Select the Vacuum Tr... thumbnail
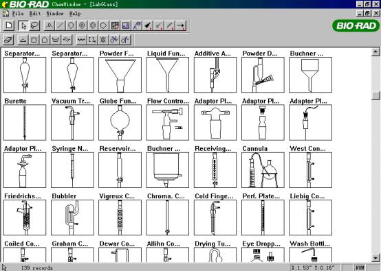The width and height of the screenshot is (381, 271). click(x=72, y=122)
